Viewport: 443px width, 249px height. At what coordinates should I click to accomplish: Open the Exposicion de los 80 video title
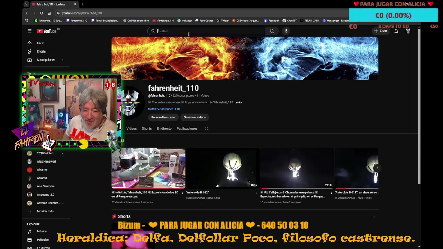(145, 194)
